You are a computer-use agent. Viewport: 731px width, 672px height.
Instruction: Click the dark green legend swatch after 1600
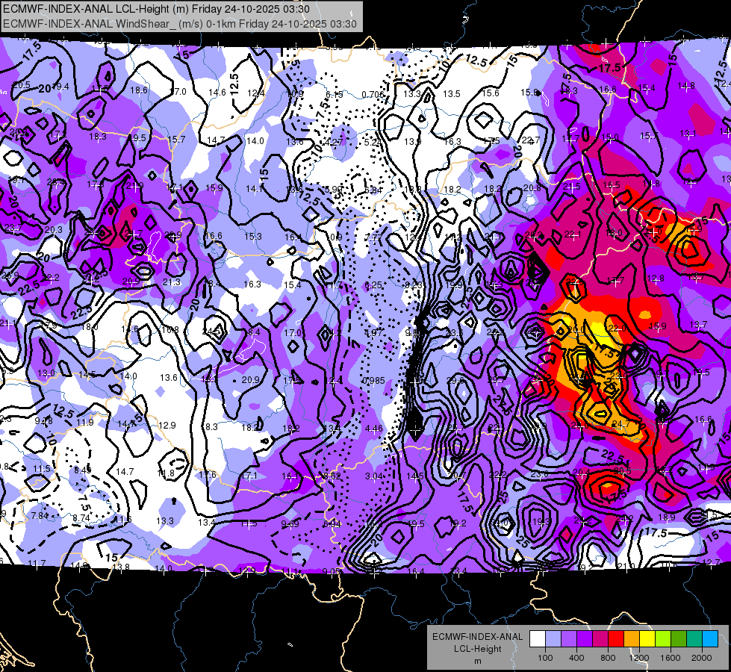(x=678, y=638)
